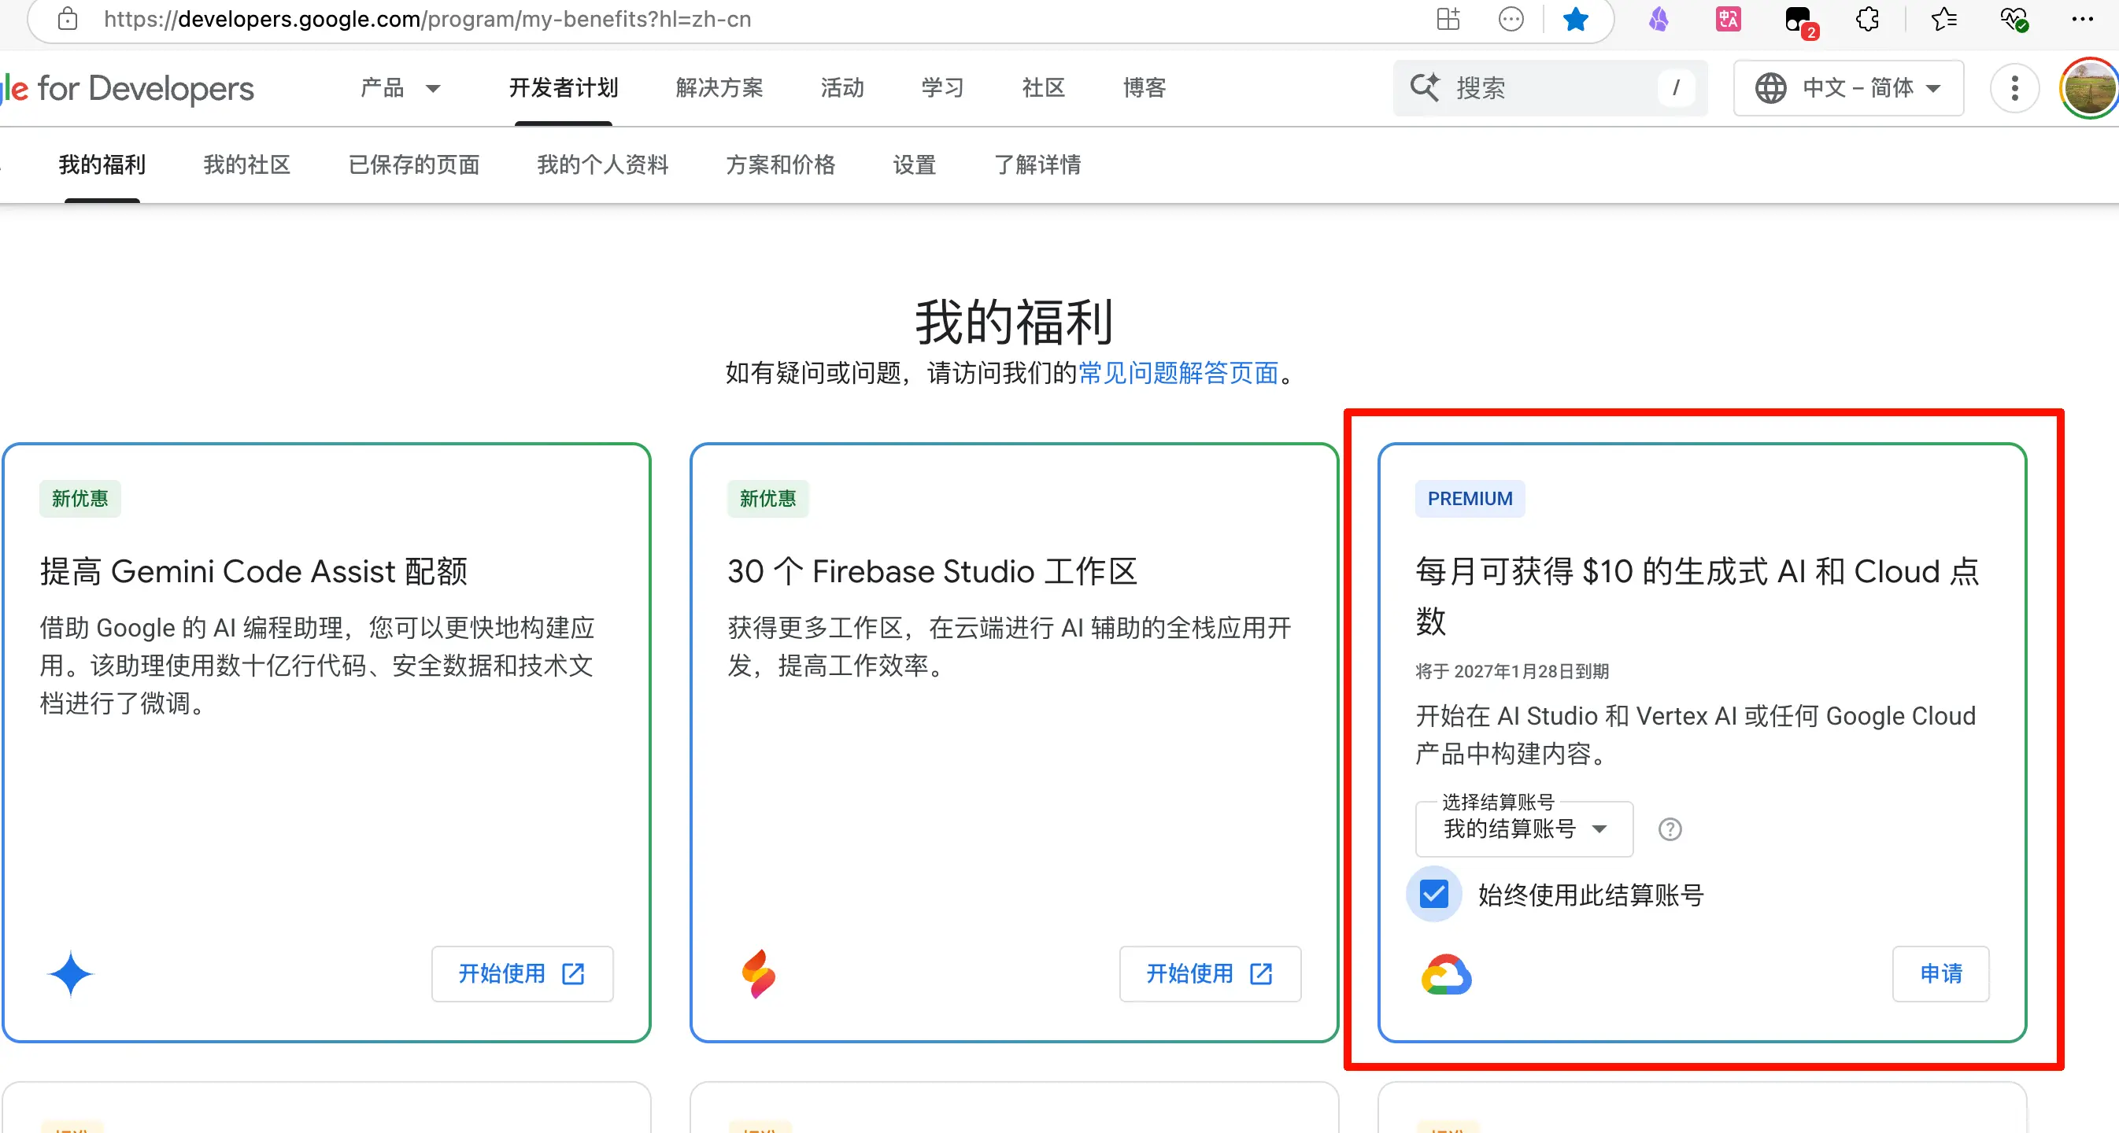Uncheck 始终使用此结算账号 checkbox
The width and height of the screenshot is (2119, 1133).
[1433, 894]
